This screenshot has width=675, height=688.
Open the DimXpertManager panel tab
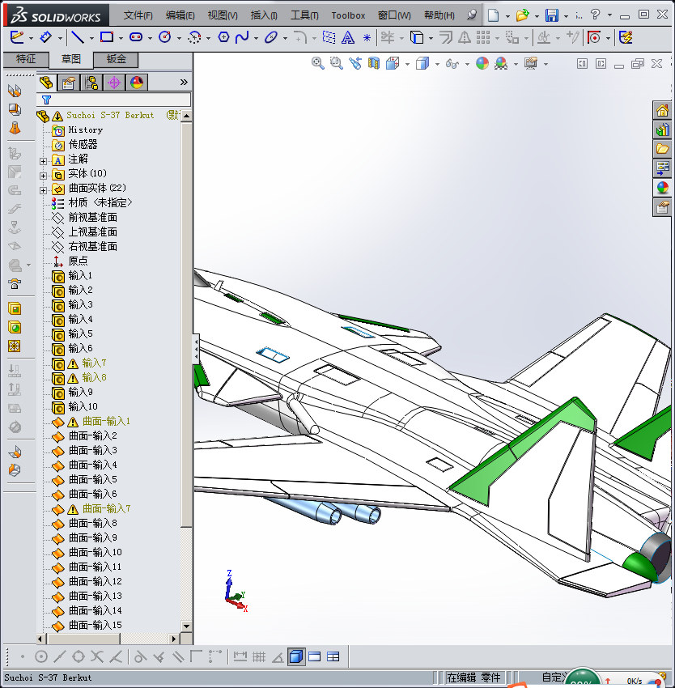[x=114, y=83]
